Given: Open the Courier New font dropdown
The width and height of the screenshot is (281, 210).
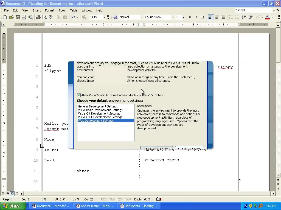Looking at the screenshot, I should [x=173, y=17].
